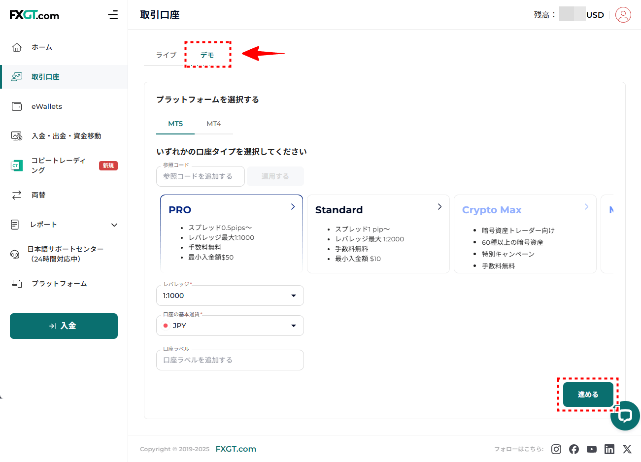Screen dimensions: 641x462
Task: Click the 口座ラベル input field
Action: coord(230,360)
